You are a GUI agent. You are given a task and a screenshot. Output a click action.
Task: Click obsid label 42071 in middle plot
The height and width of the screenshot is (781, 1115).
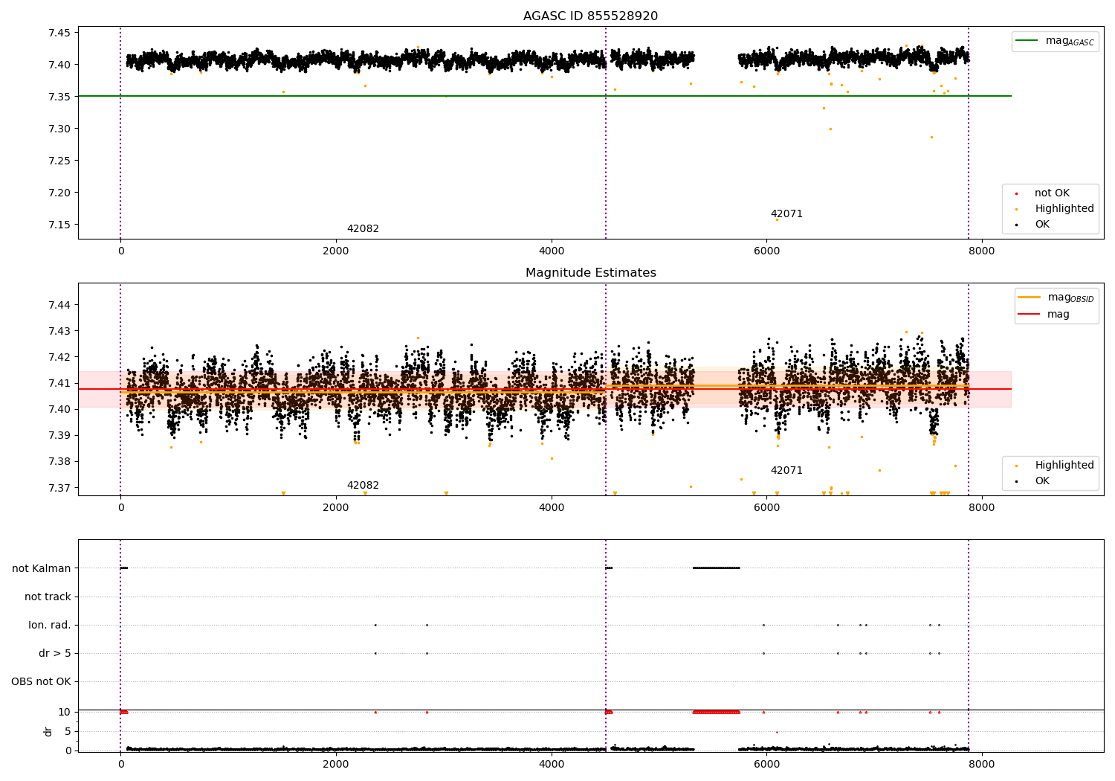tap(786, 471)
